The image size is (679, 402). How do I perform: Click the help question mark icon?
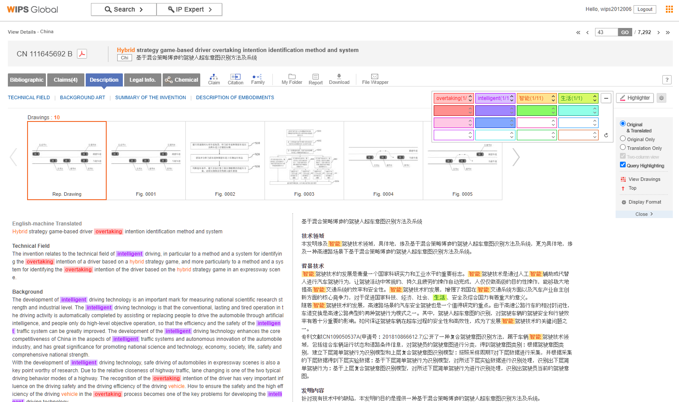[667, 80]
